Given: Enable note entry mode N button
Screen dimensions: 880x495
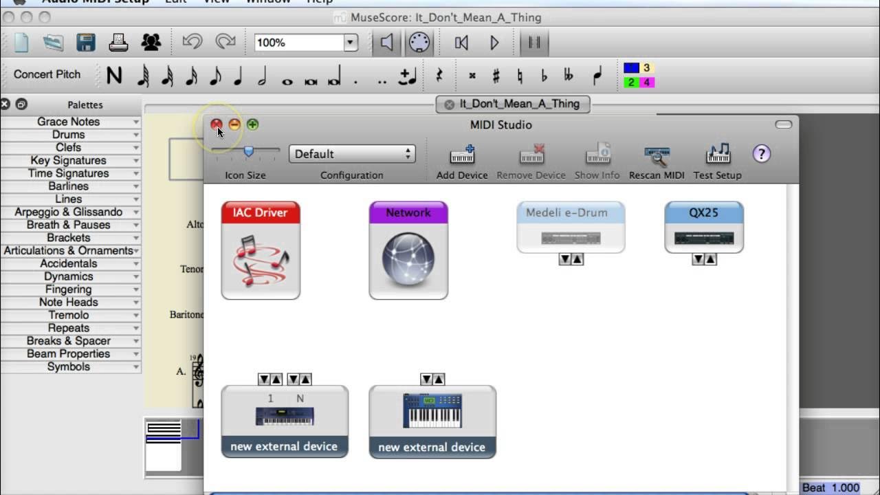Looking at the screenshot, I should tap(114, 75).
